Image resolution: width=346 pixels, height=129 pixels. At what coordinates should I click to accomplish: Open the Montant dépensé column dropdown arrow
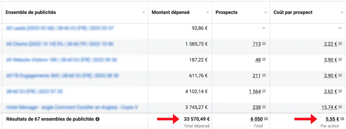pyautogui.click(x=207, y=13)
